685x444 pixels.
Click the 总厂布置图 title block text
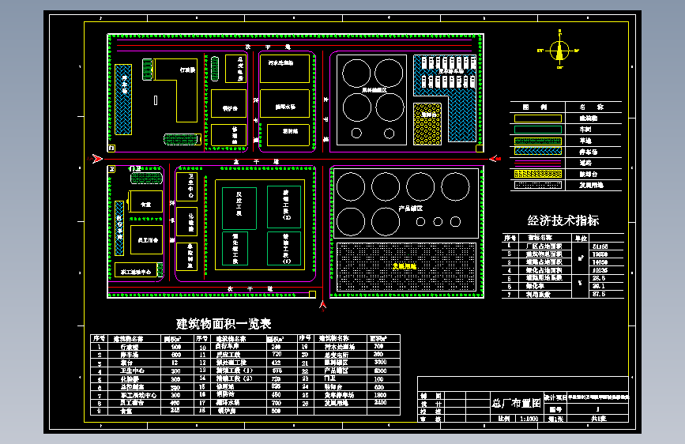[x=517, y=404]
